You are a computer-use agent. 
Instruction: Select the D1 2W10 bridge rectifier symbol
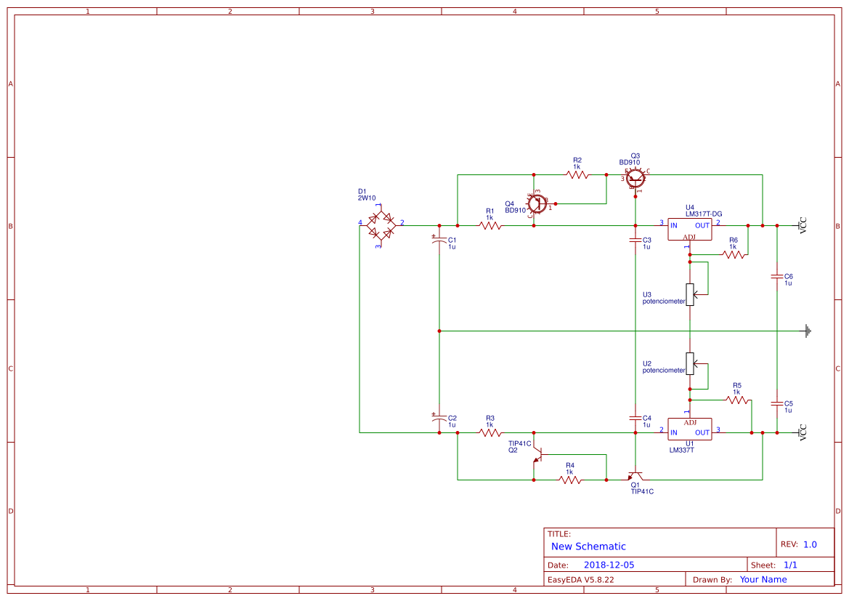coord(380,225)
